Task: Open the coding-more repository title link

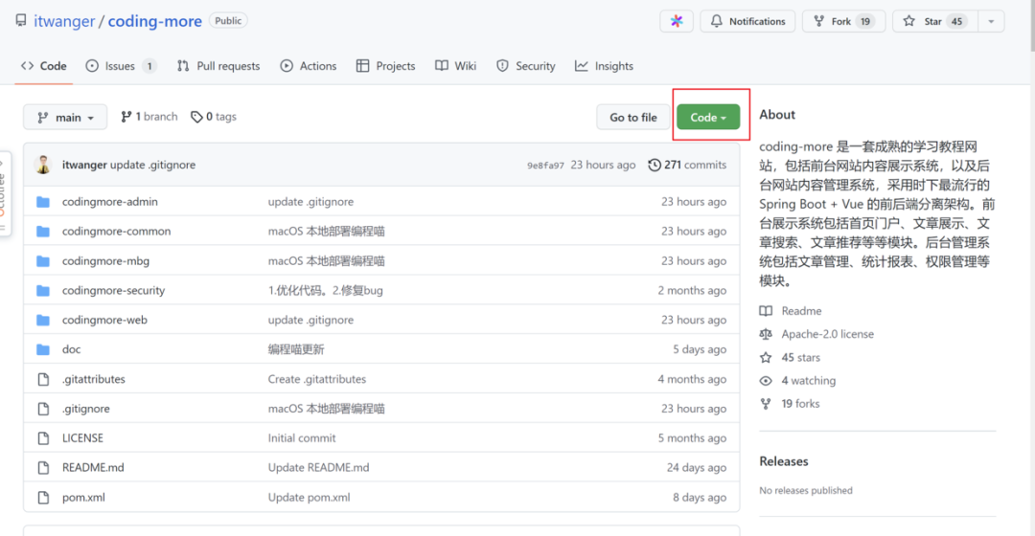Action: coord(154,21)
